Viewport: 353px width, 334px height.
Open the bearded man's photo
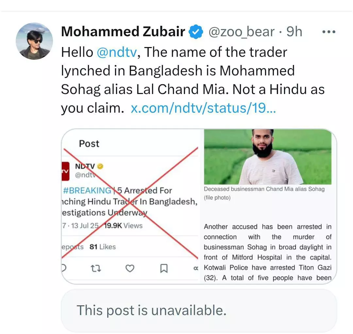click(x=268, y=157)
